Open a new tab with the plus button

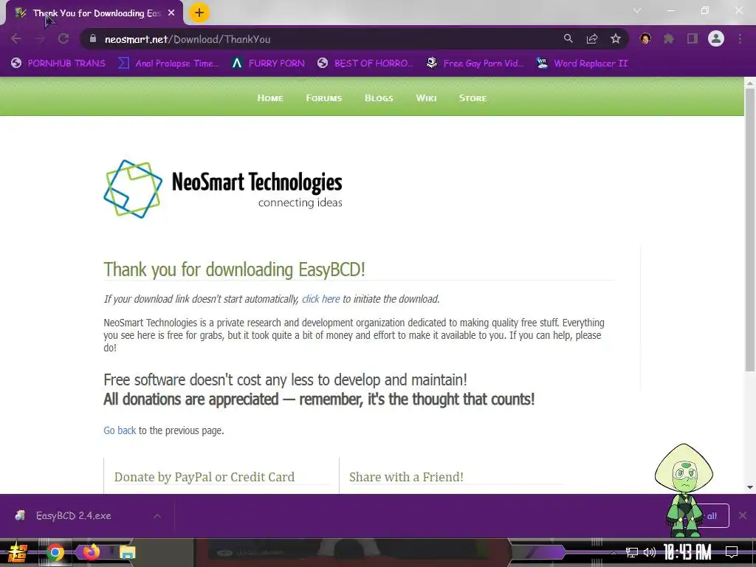pos(199,13)
